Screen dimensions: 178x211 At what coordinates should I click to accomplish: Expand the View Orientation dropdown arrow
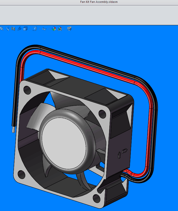click(x=30, y=29)
